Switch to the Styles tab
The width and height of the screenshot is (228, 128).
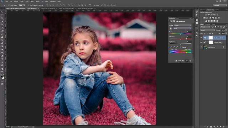[217, 10]
